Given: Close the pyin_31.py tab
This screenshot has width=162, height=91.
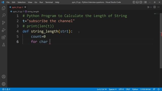Looking at the screenshot, I should 25,7.
